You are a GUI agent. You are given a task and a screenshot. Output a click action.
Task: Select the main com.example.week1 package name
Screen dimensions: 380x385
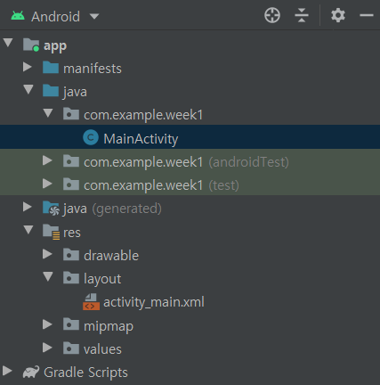pos(143,115)
